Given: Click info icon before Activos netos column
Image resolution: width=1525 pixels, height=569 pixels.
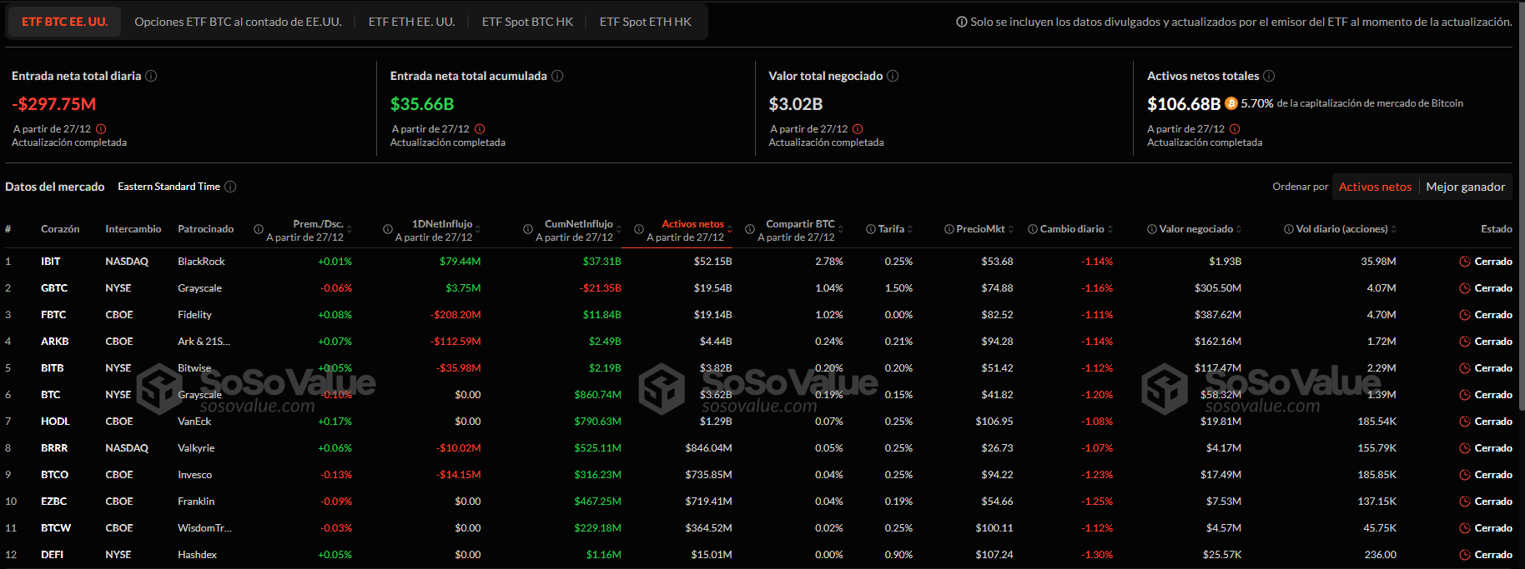Looking at the screenshot, I should click(639, 229).
